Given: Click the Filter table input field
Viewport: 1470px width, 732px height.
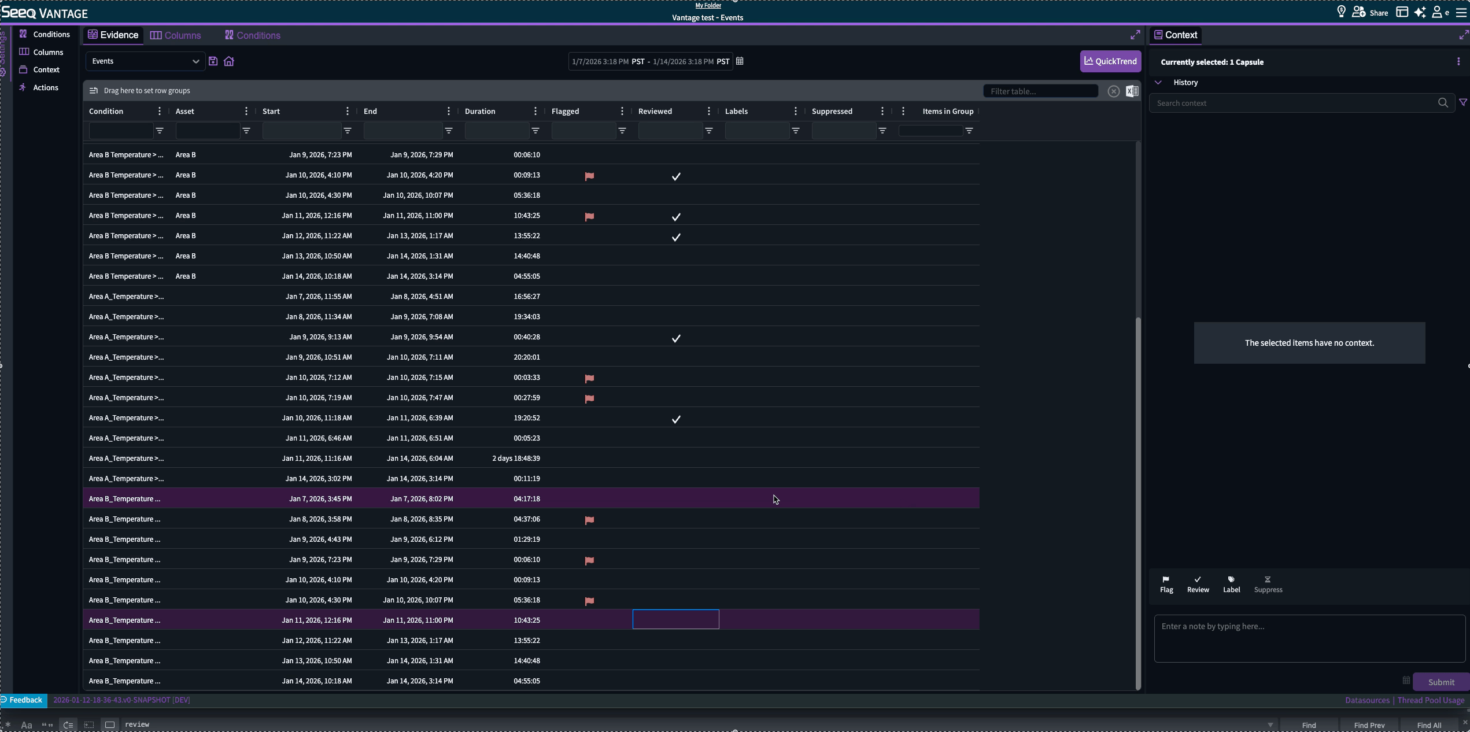Looking at the screenshot, I should (x=1040, y=91).
